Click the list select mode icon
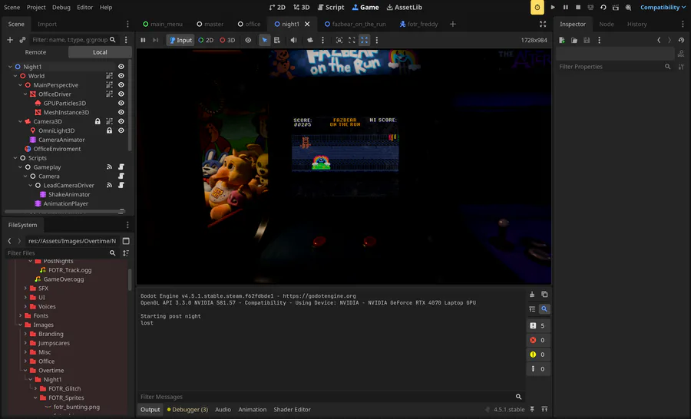The image size is (691, 419). [276, 40]
